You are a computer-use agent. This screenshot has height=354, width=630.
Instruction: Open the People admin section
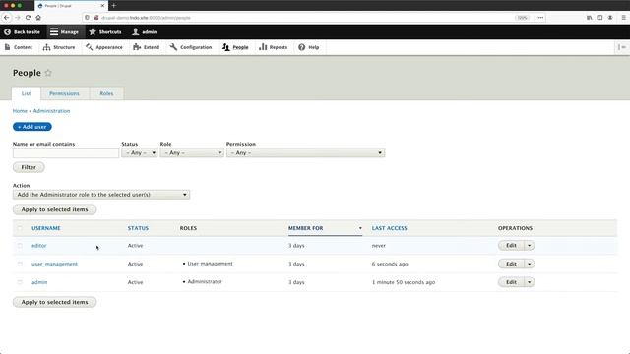(235, 47)
